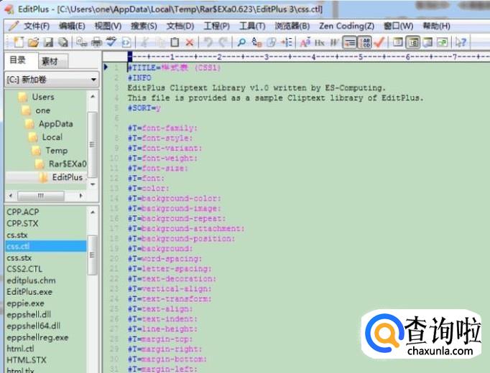
Task: Open the Set Font icon
Action: (305, 42)
